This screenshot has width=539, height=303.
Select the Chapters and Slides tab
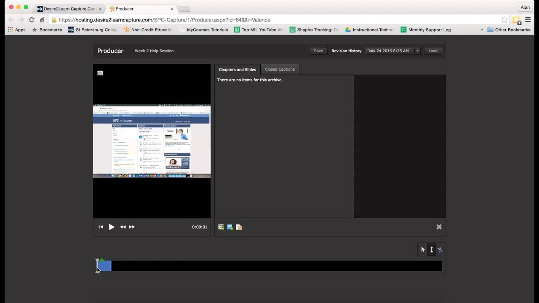pos(237,69)
